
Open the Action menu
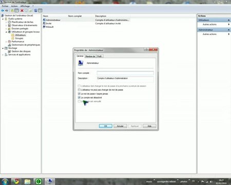(x=14, y=6)
